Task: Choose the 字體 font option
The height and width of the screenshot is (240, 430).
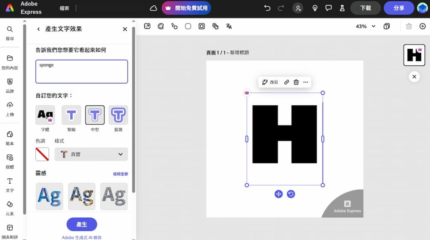Action: (45, 115)
